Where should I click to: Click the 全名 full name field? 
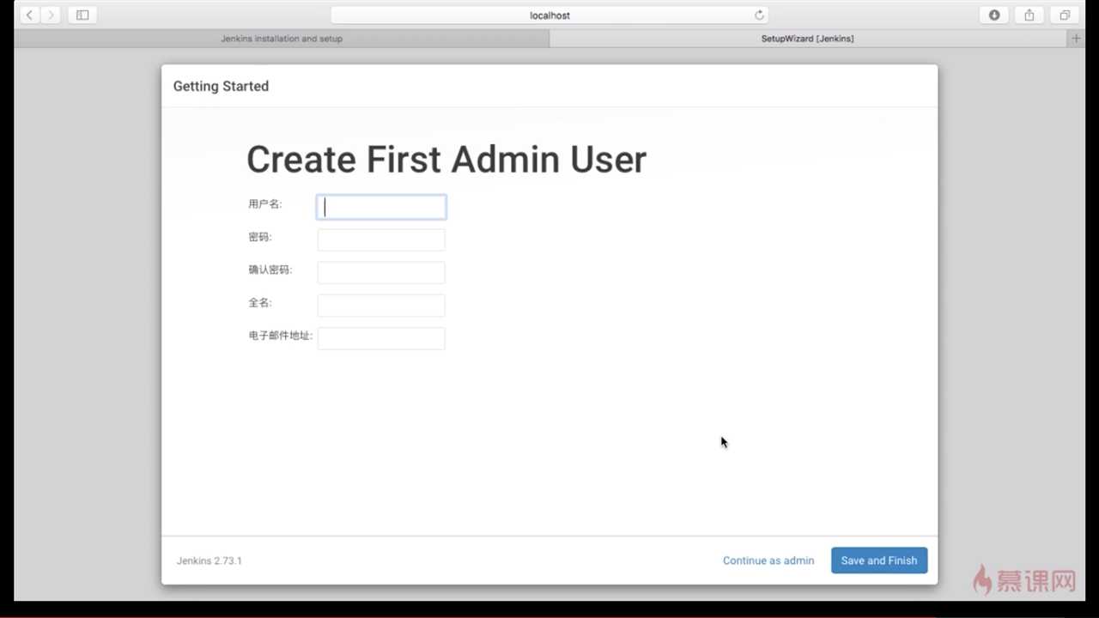click(381, 305)
